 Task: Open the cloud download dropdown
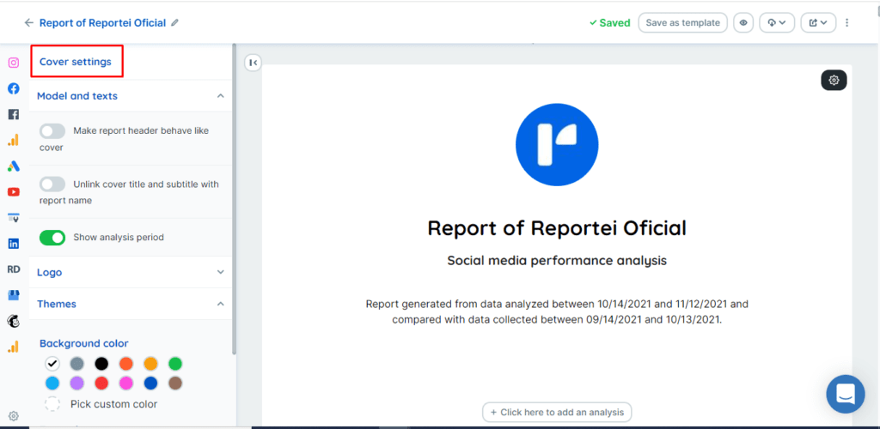click(x=777, y=23)
